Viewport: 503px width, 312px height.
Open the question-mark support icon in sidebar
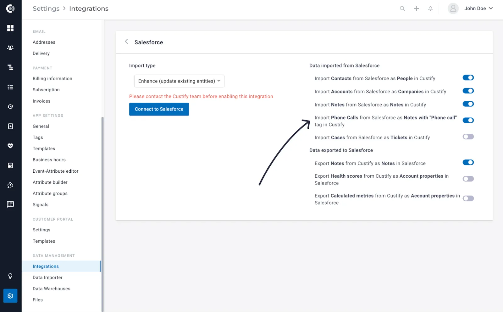(x=10, y=185)
